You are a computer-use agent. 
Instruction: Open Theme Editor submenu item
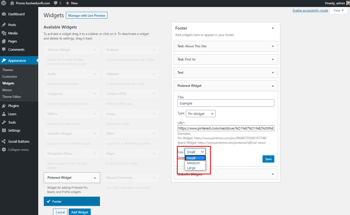point(12,97)
